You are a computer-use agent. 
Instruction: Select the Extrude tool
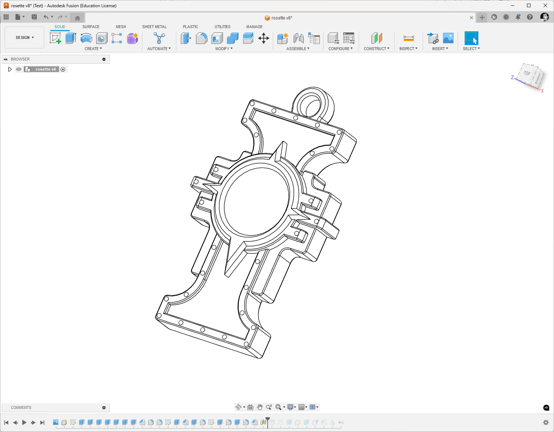point(71,38)
